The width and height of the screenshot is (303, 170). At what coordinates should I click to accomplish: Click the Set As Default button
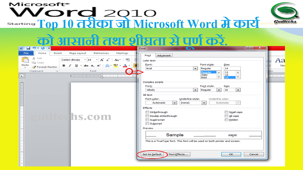pyautogui.click(x=152, y=154)
